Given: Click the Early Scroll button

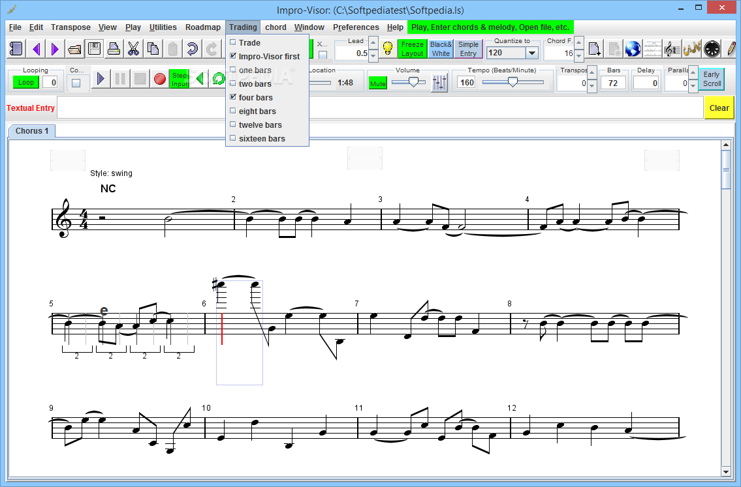Looking at the screenshot, I should tap(711, 79).
